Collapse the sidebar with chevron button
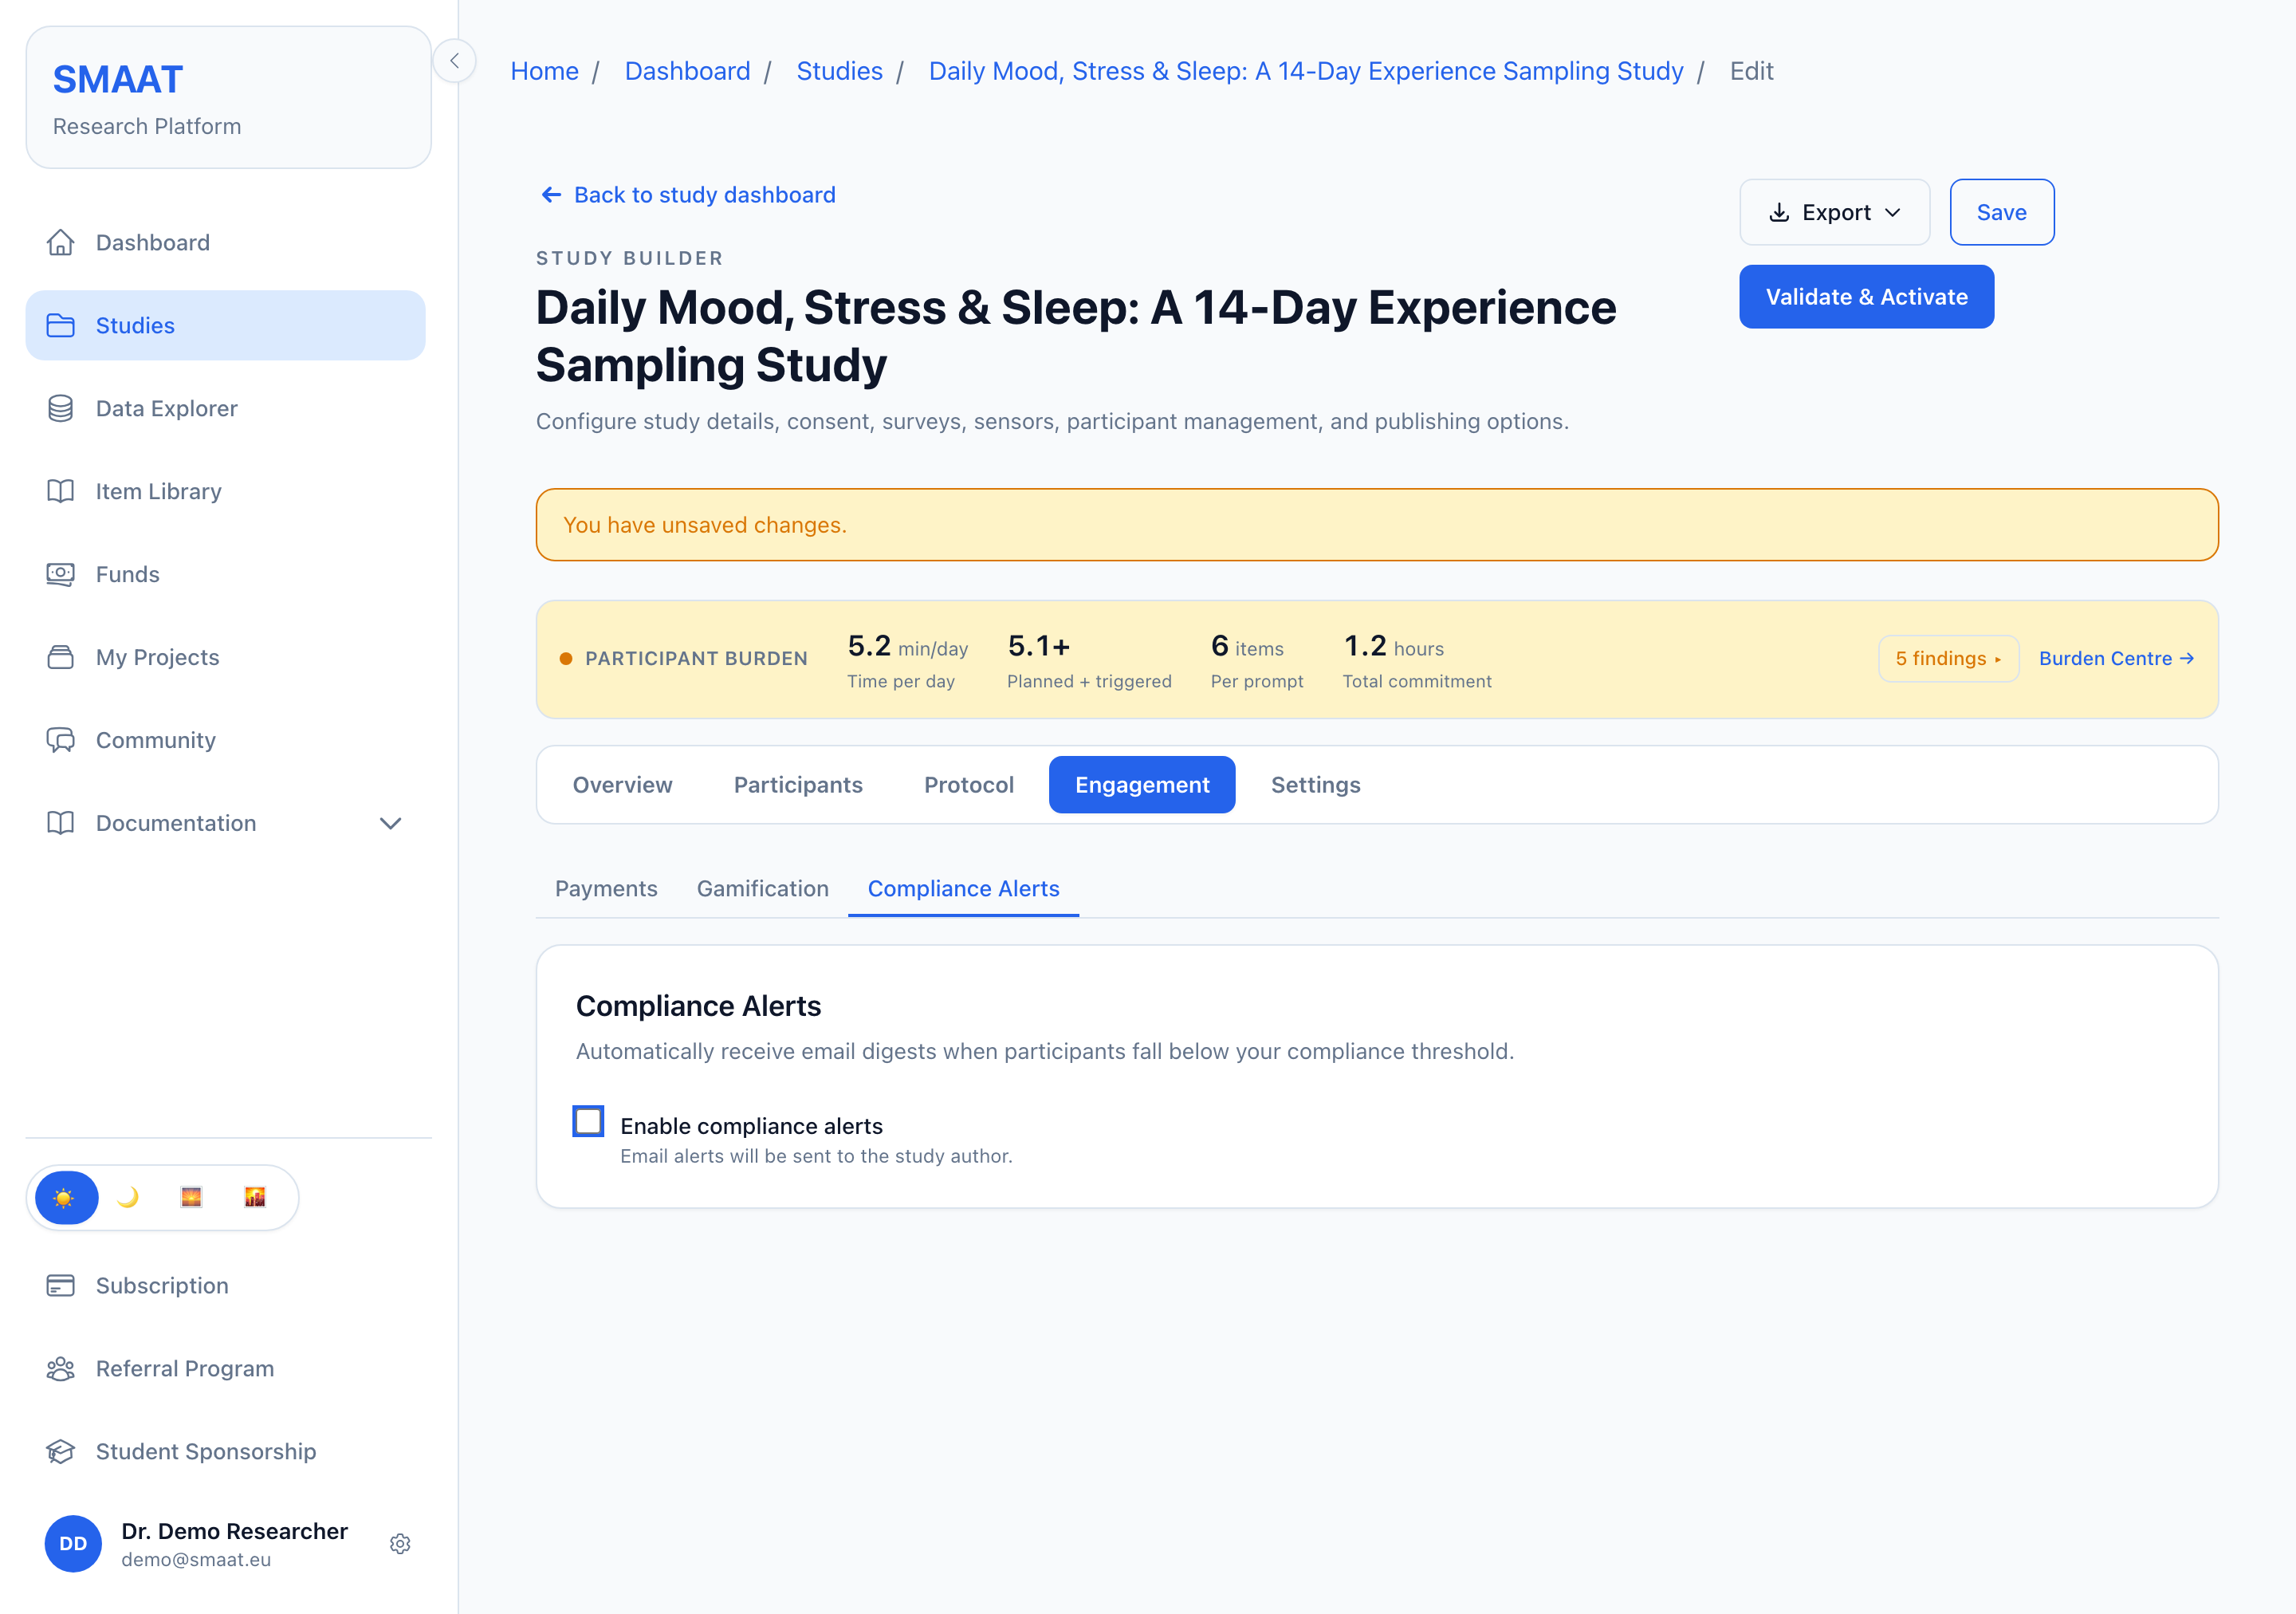 455,61
